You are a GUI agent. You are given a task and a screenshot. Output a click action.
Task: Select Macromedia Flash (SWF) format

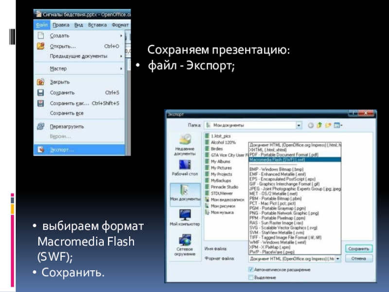click(x=295, y=160)
